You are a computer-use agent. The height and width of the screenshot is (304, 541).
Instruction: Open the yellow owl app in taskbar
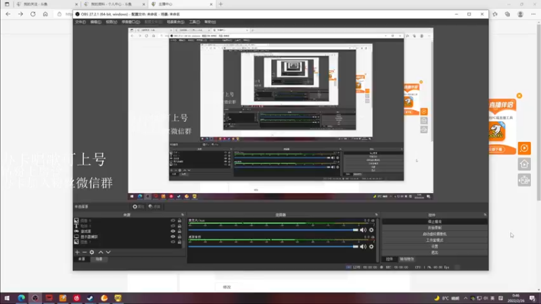pos(118,298)
